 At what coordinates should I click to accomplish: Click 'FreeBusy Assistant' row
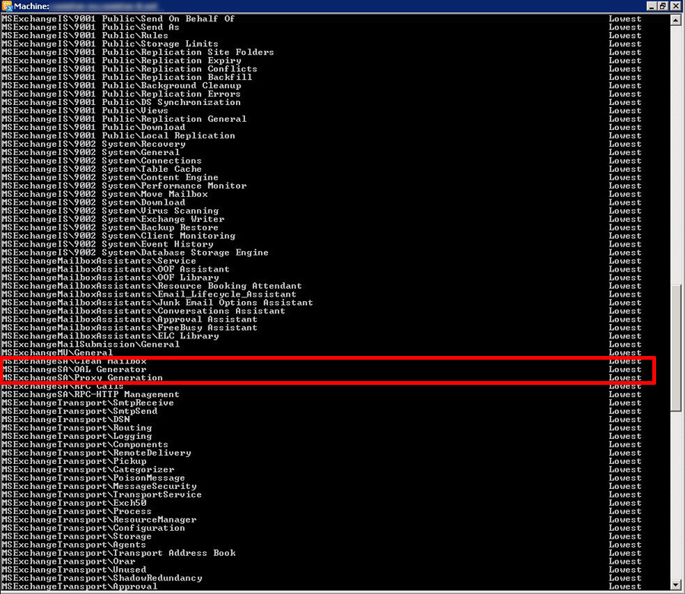[321, 328]
